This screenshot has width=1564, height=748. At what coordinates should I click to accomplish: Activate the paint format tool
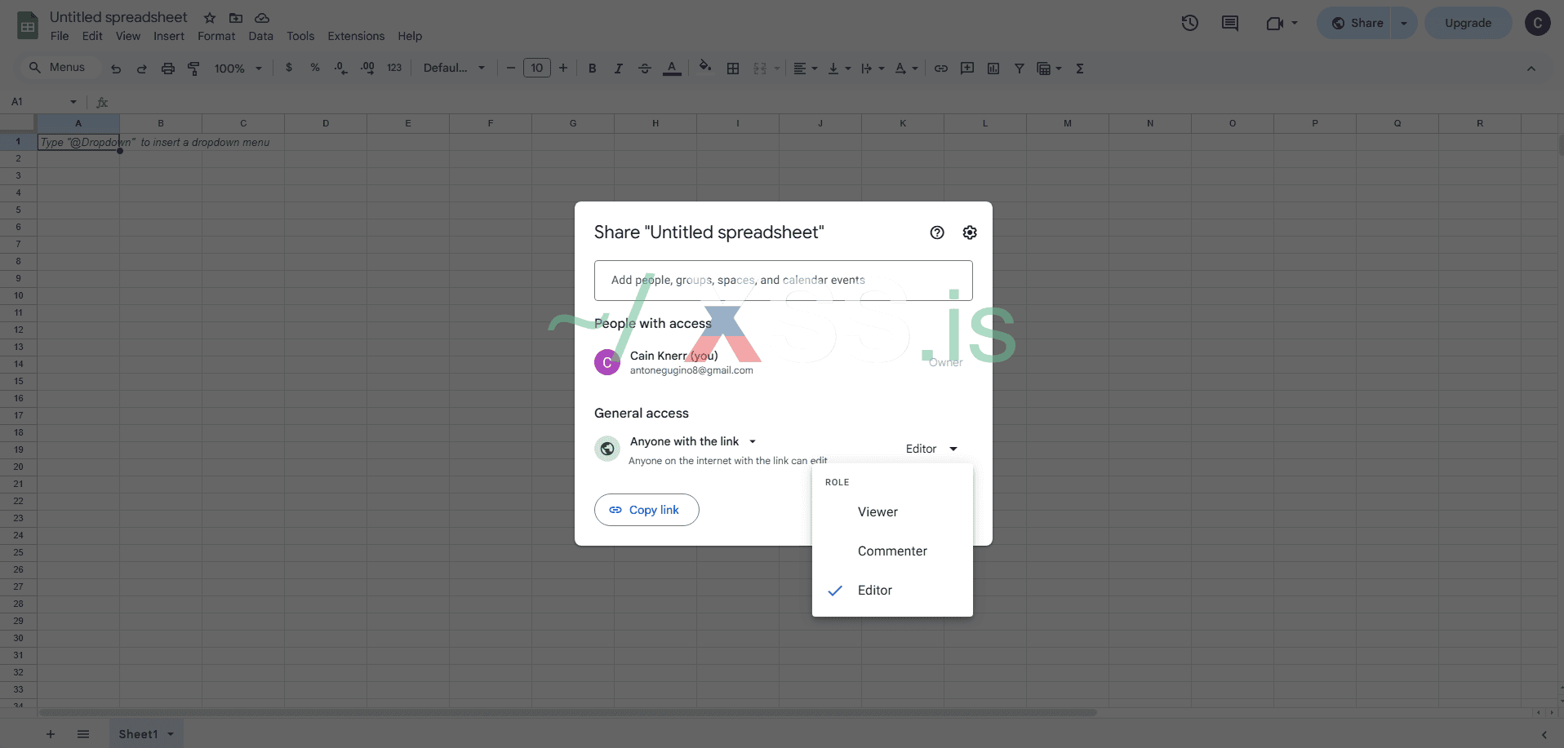pyautogui.click(x=193, y=69)
